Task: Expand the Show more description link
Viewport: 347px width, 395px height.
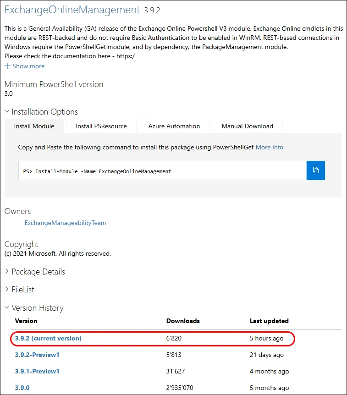Action: [x=25, y=66]
